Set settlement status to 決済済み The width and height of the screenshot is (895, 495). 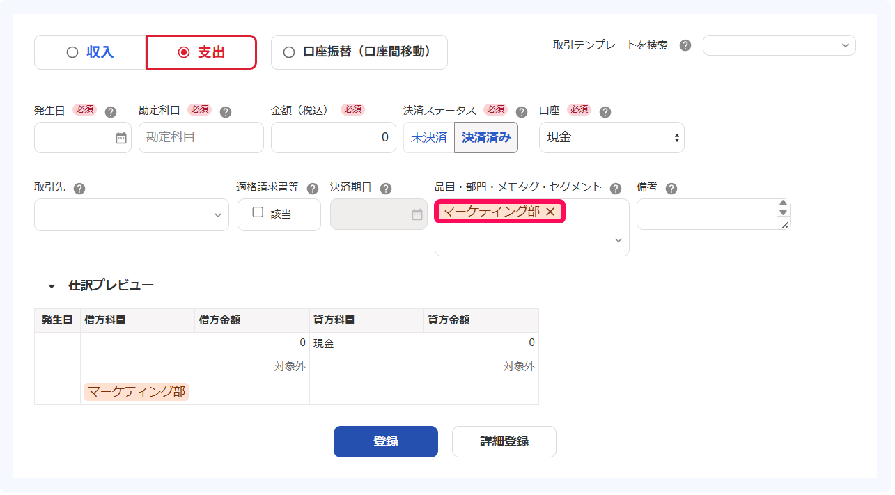tap(486, 137)
